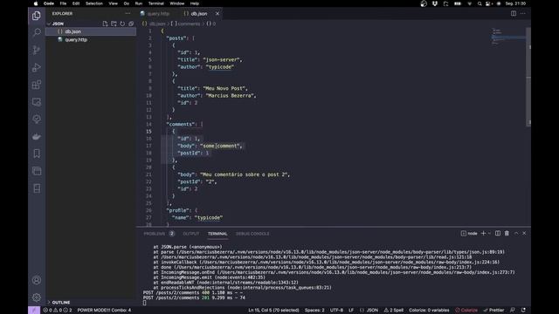Open the status bar notifications icon
The width and height of the screenshot is (559, 314).
tap(523, 311)
